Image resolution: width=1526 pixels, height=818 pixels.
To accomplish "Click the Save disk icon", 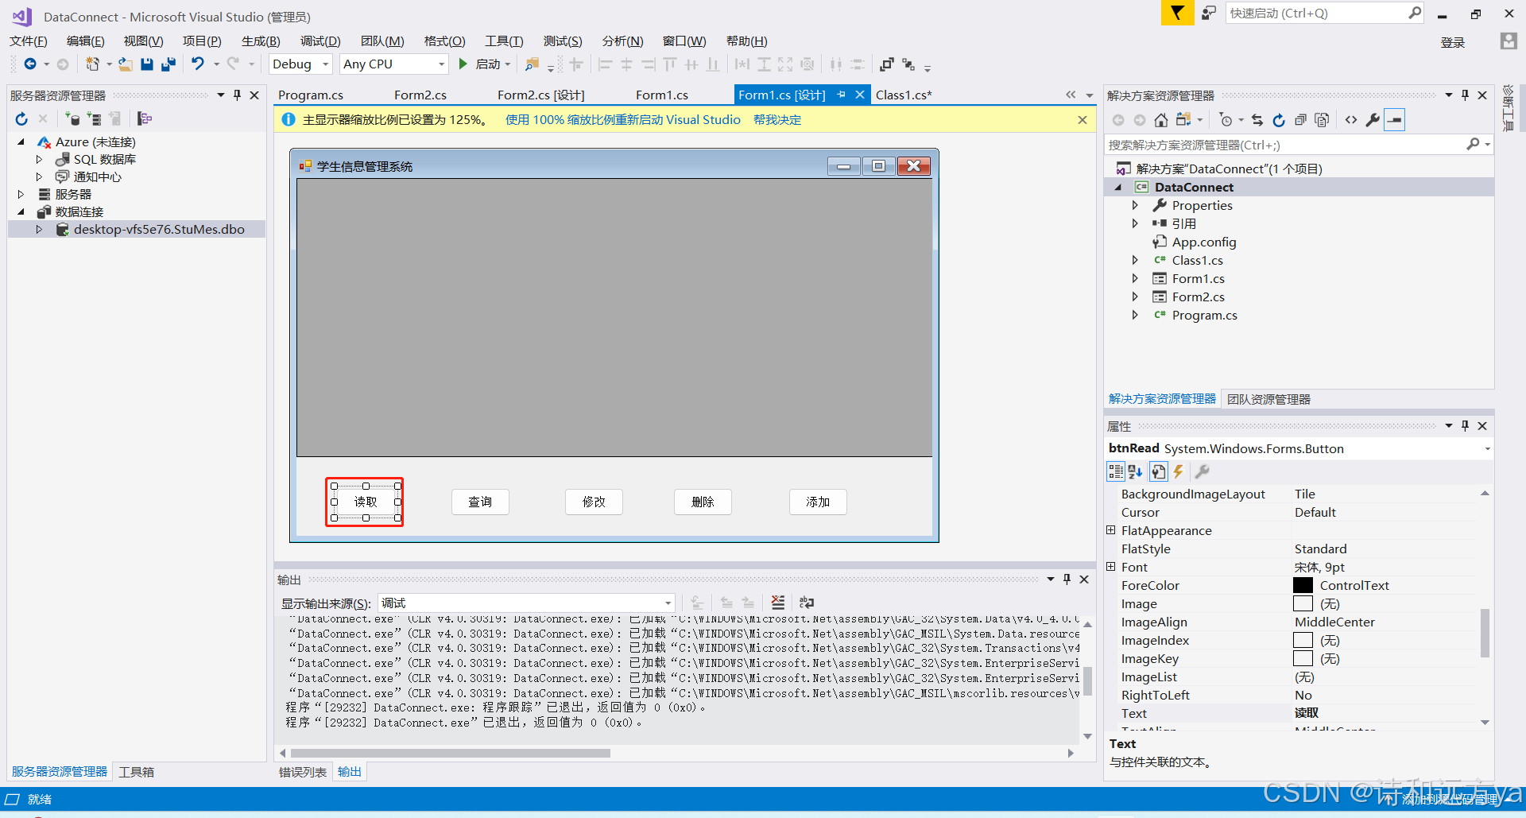I will (x=147, y=64).
